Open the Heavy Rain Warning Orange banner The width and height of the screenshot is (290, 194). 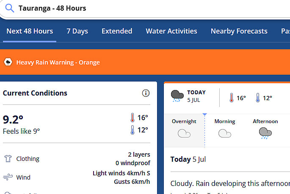(145, 62)
